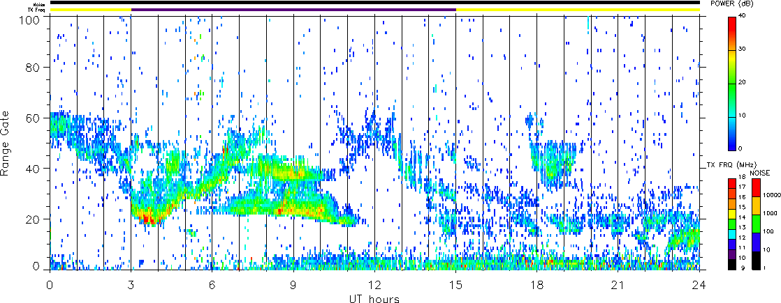
Task: Click the purple segment of top TX Freq bar
Action: point(293,10)
